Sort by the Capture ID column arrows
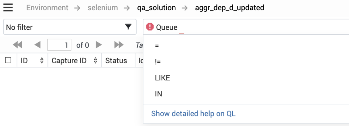The image size is (349, 126). pos(96,61)
